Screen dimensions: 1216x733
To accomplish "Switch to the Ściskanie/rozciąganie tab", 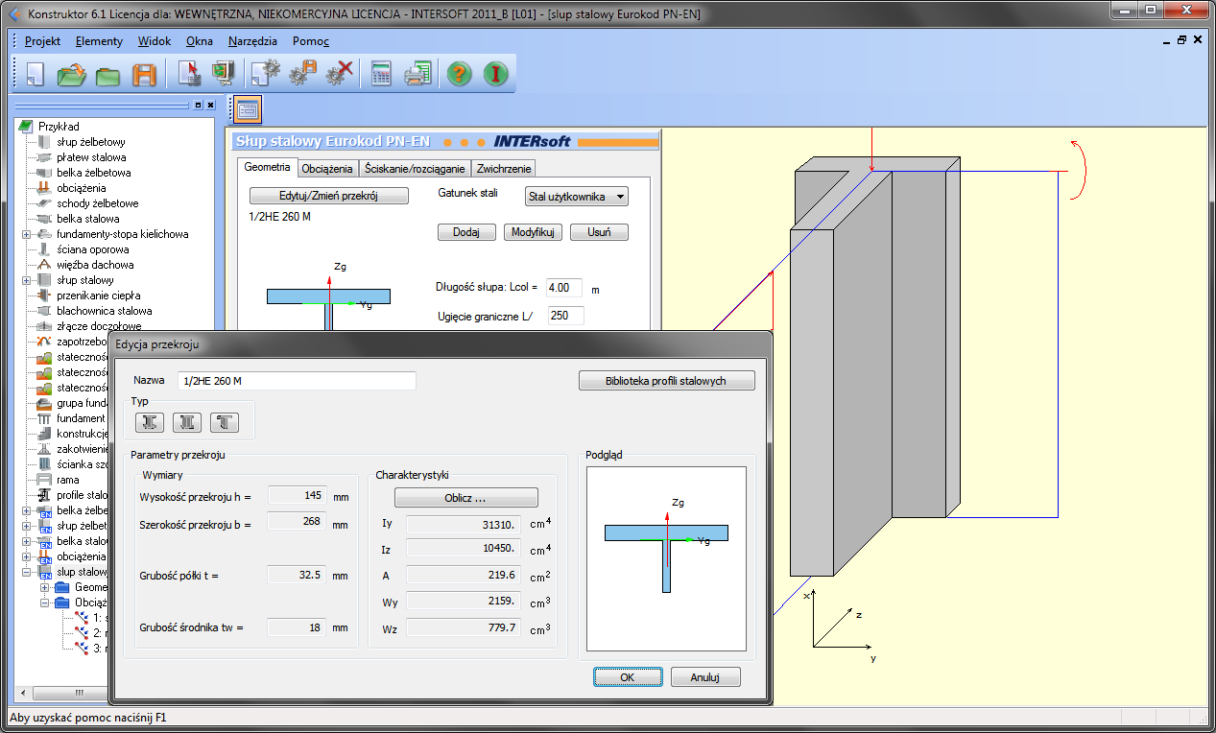I will [x=416, y=169].
